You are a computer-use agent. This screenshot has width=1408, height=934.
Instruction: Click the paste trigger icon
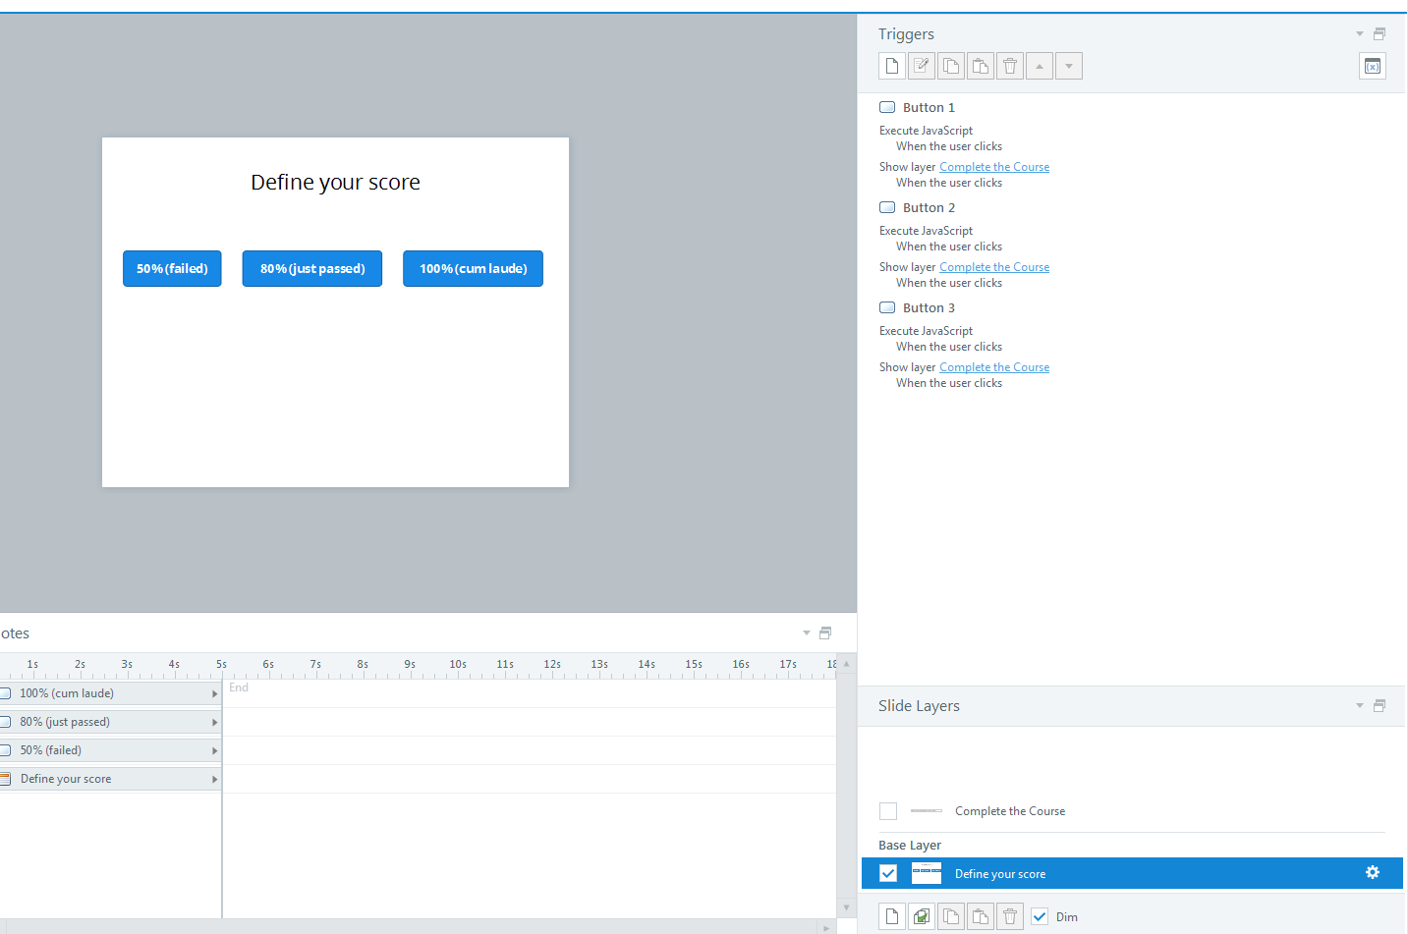[x=981, y=66]
